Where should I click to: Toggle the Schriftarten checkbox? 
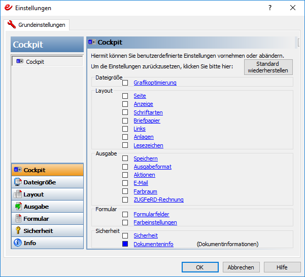click(x=125, y=112)
